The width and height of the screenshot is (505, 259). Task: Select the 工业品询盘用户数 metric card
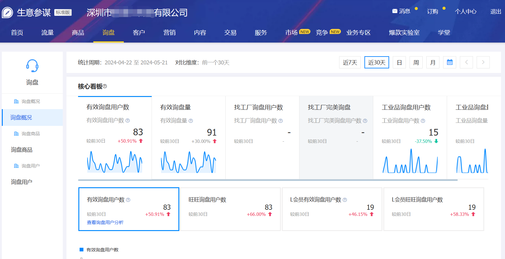410,137
